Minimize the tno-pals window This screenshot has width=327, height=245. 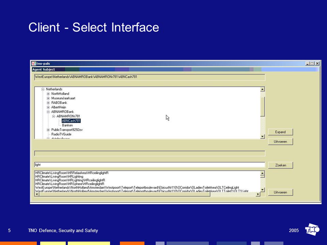[307, 64]
